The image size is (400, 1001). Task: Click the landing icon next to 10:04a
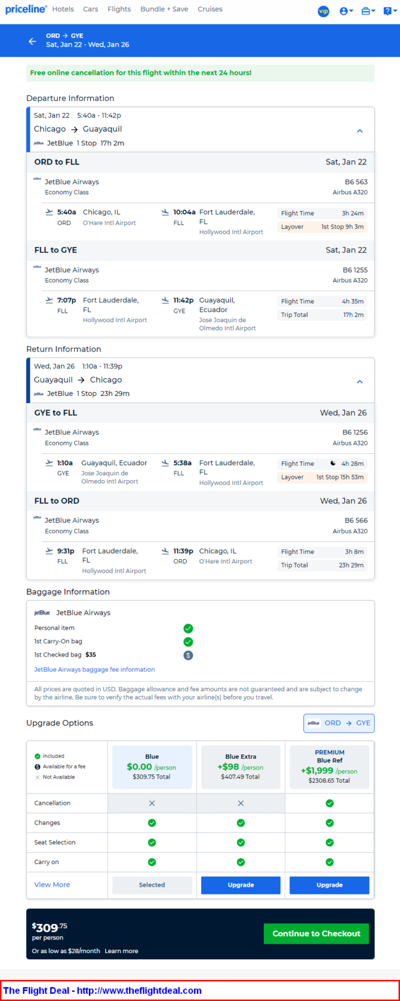165,212
